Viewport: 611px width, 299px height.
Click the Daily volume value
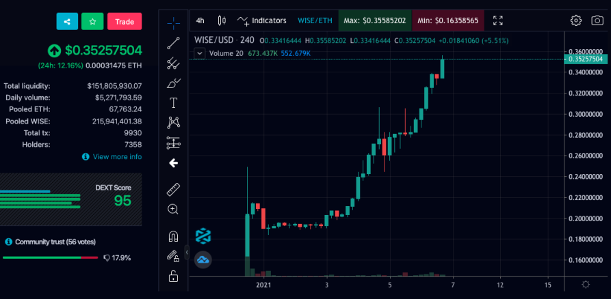point(118,98)
